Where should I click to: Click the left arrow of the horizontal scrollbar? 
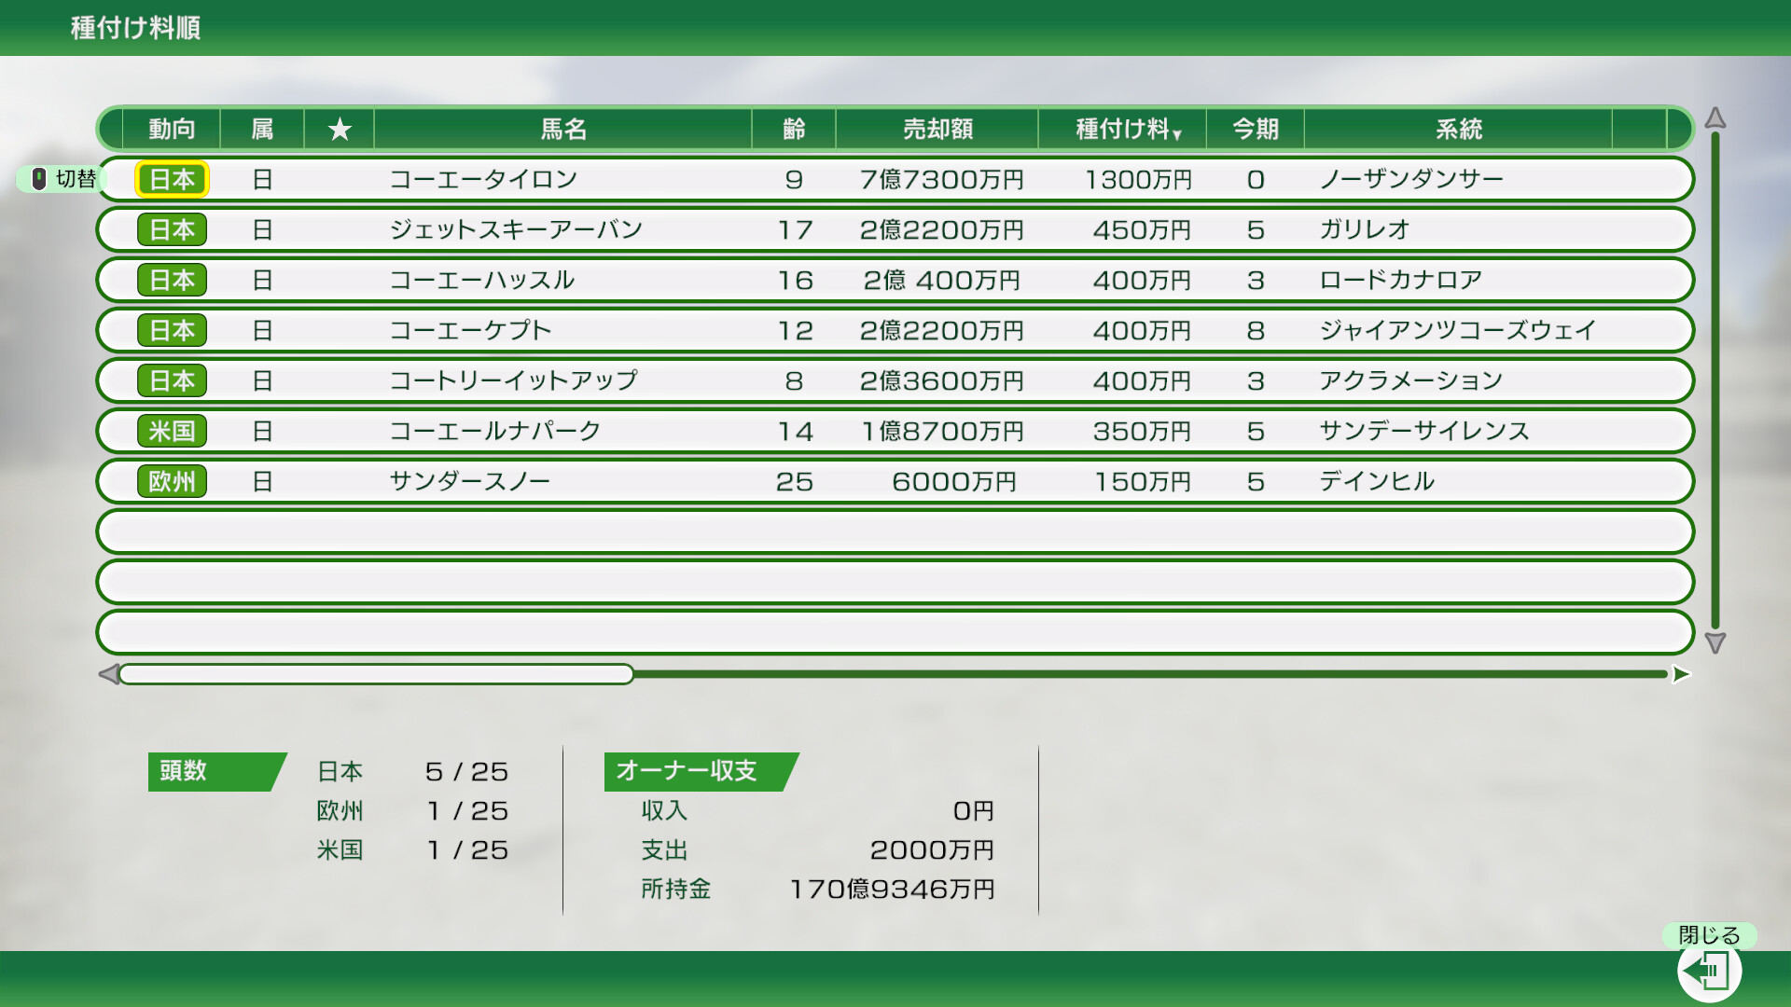pos(107,673)
